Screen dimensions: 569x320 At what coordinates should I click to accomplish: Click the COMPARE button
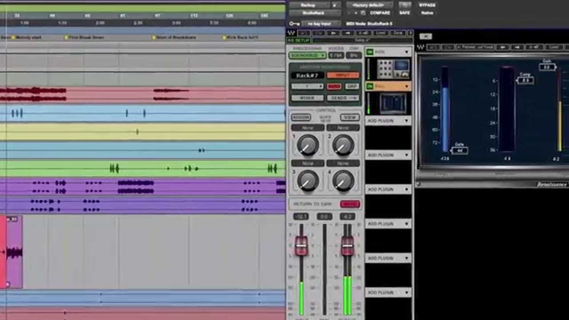coord(380,12)
